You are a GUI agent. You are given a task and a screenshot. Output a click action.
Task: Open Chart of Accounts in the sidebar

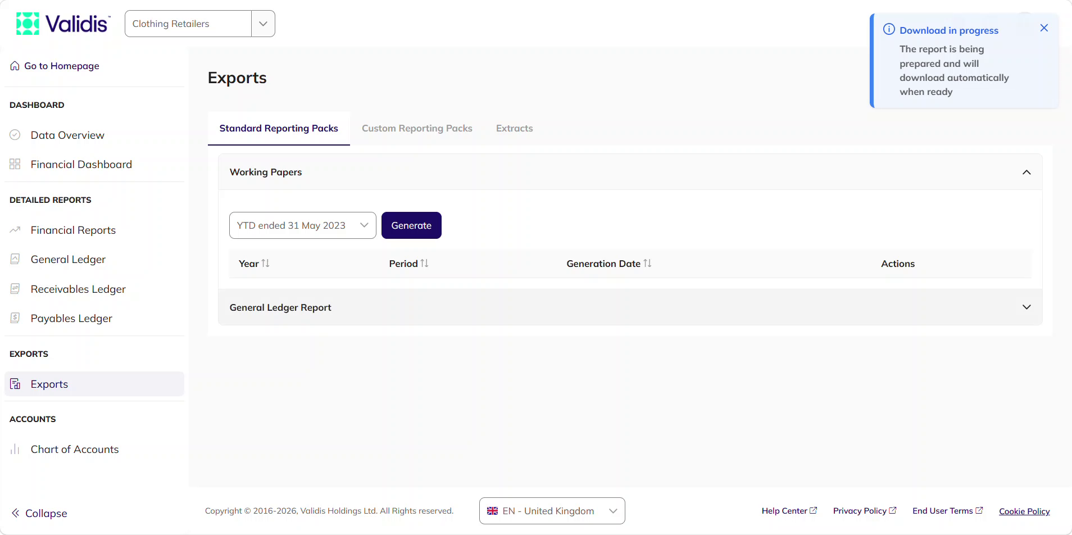94,449
